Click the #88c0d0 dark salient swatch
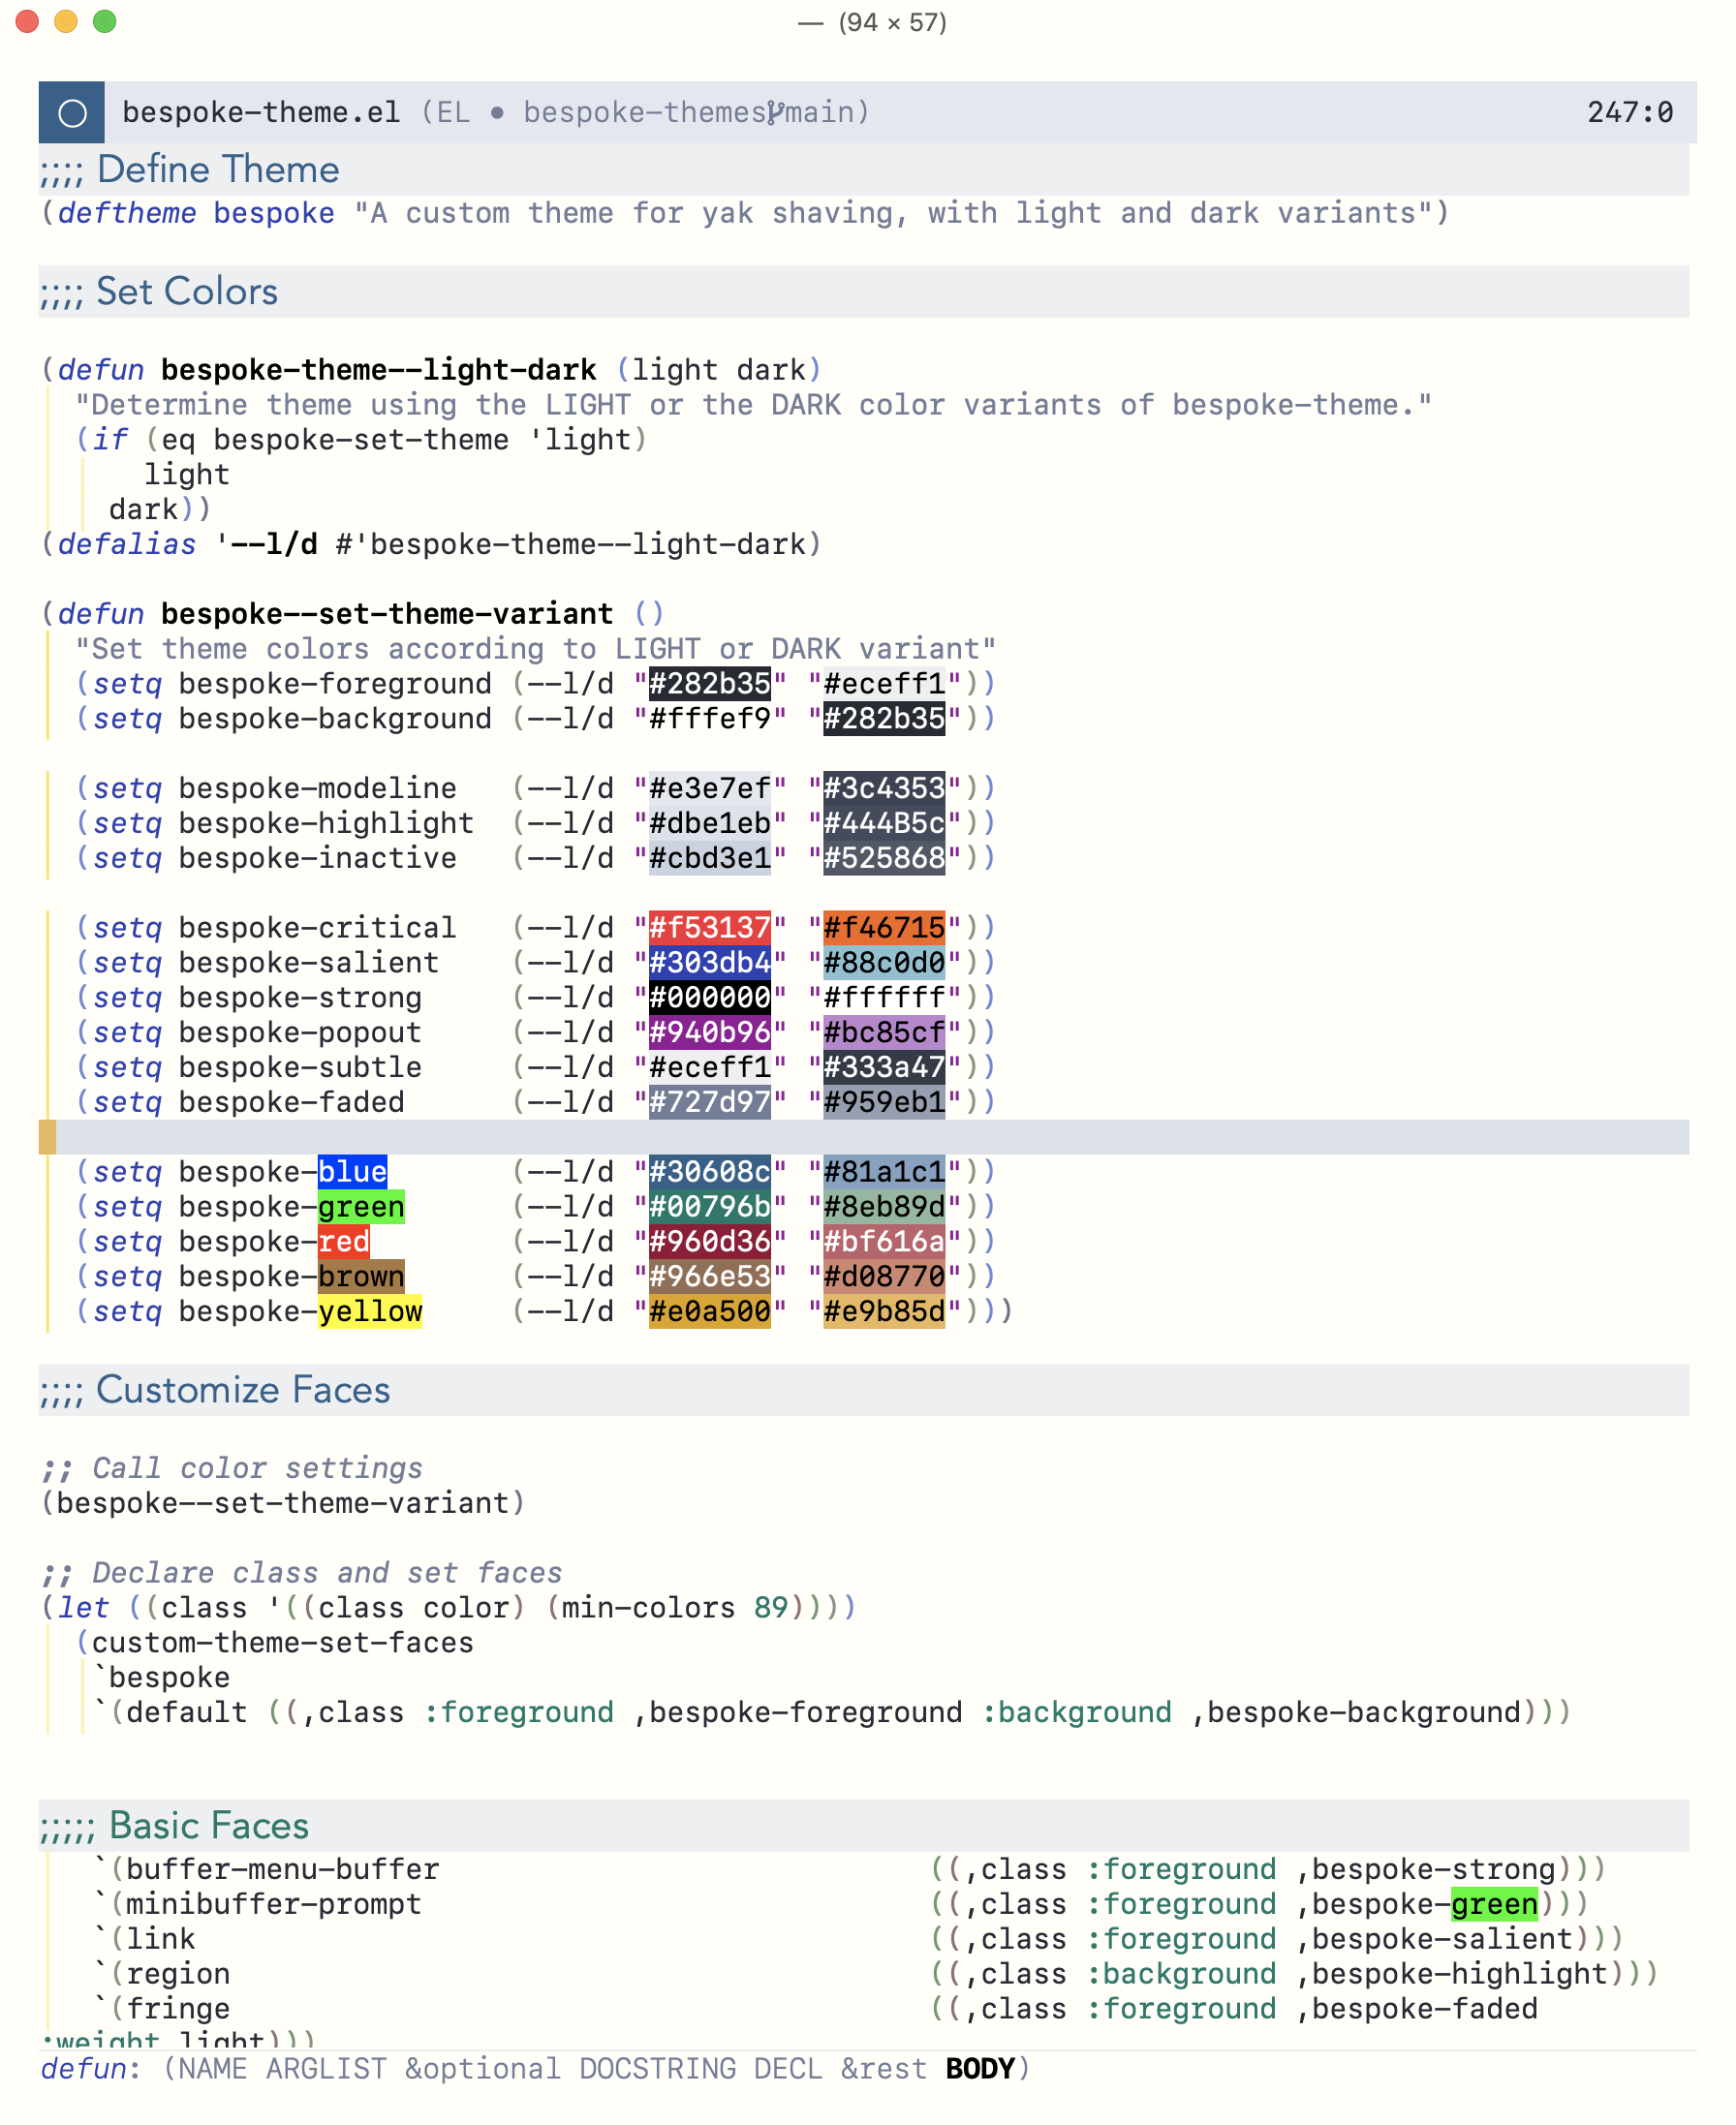 [884, 963]
